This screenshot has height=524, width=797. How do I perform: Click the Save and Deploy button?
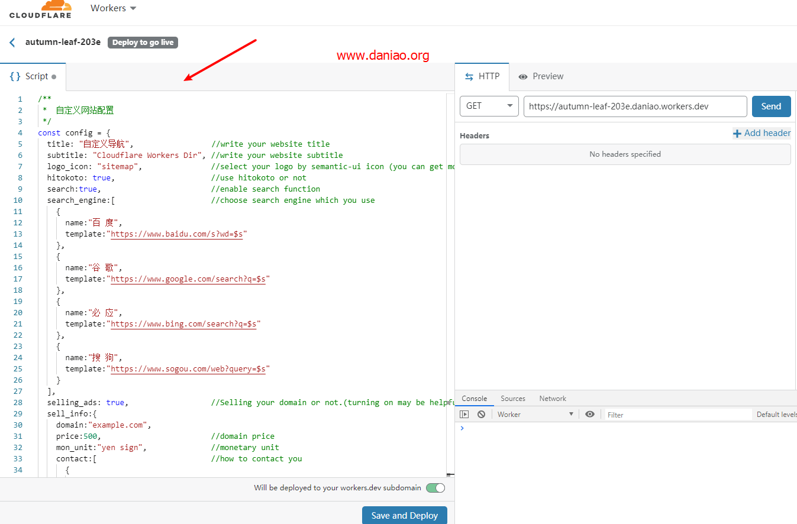tap(404, 515)
